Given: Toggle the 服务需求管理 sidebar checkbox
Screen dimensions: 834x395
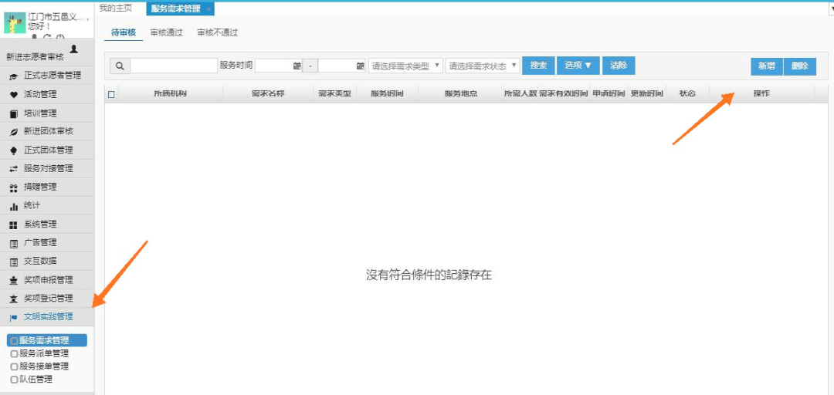Looking at the screenshot, I should click(x=15, y=341).
